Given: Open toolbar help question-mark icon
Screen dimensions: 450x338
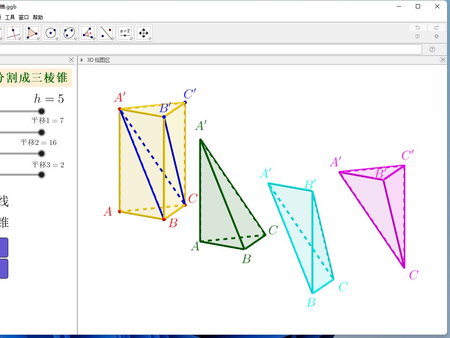Looking at the screenshot, I should coord(417,36).
